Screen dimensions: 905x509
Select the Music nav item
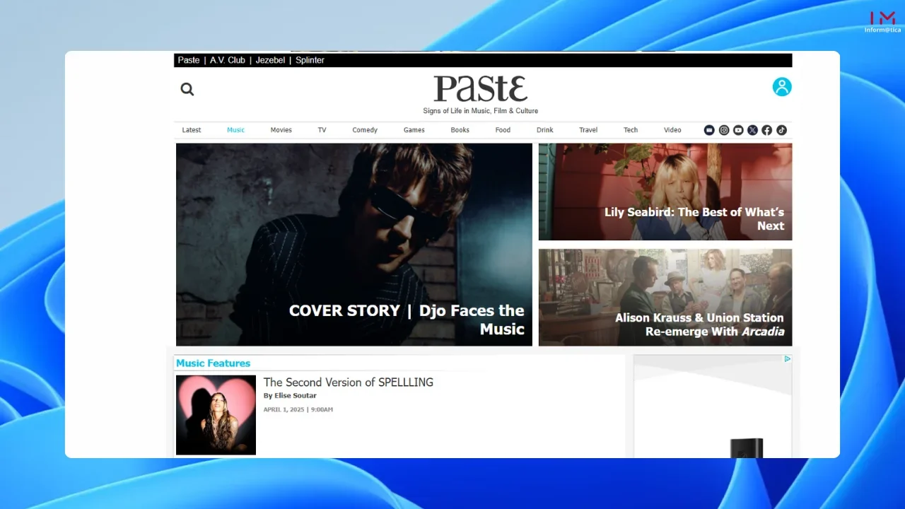236,130
